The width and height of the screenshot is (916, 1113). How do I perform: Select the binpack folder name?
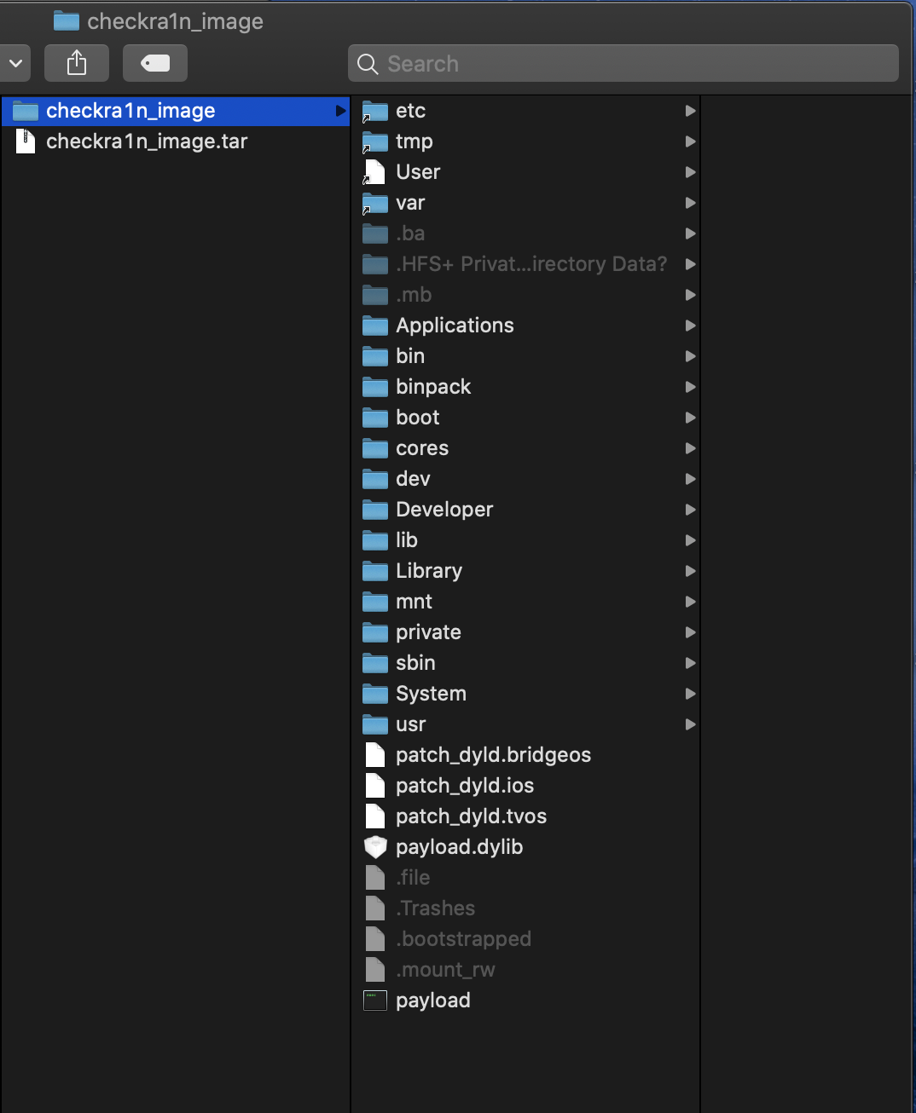(x=433, y=387)
